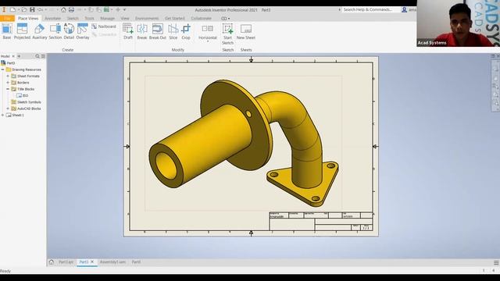Switch to the Collaborate ribbon tab
The width and height of the screenshot is (500, 281).
point(202,19)
